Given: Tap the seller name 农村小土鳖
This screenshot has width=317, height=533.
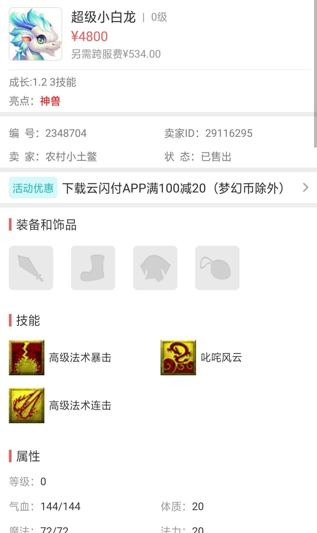Looking at the screenshot, I should tap(71, 157).
